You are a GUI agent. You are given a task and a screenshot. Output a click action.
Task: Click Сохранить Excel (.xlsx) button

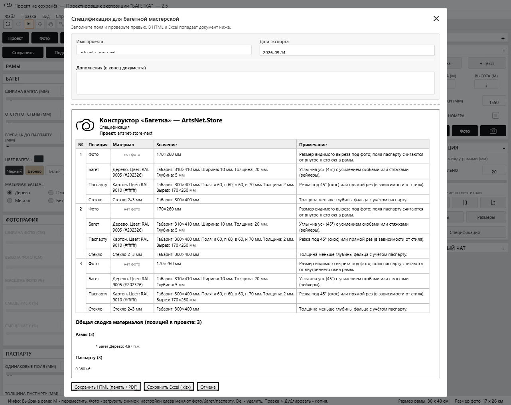pos(169,387)
